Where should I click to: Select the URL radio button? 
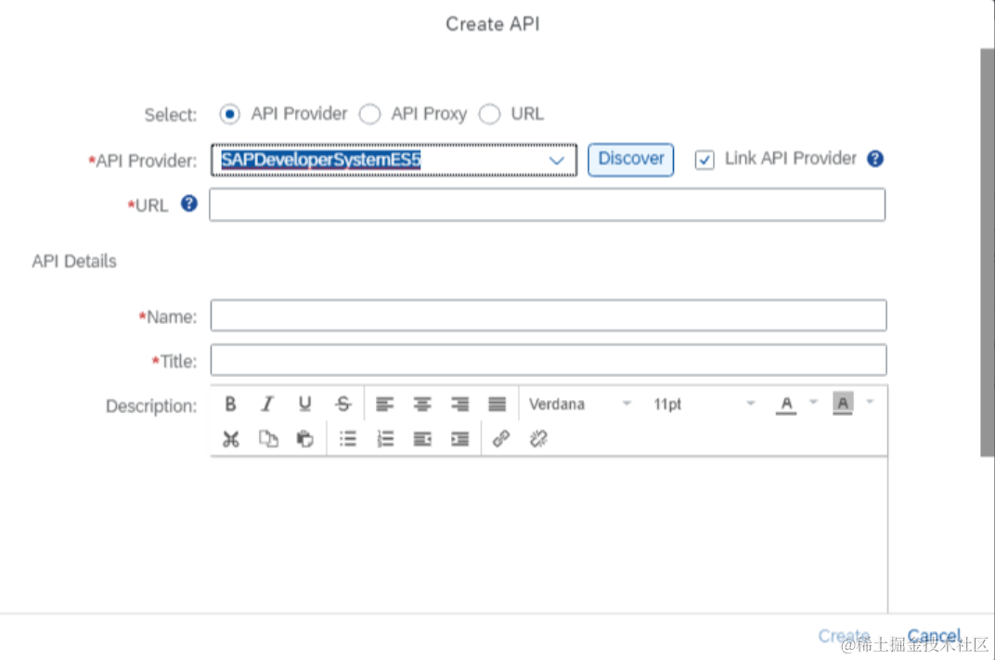tap(489, 114)
